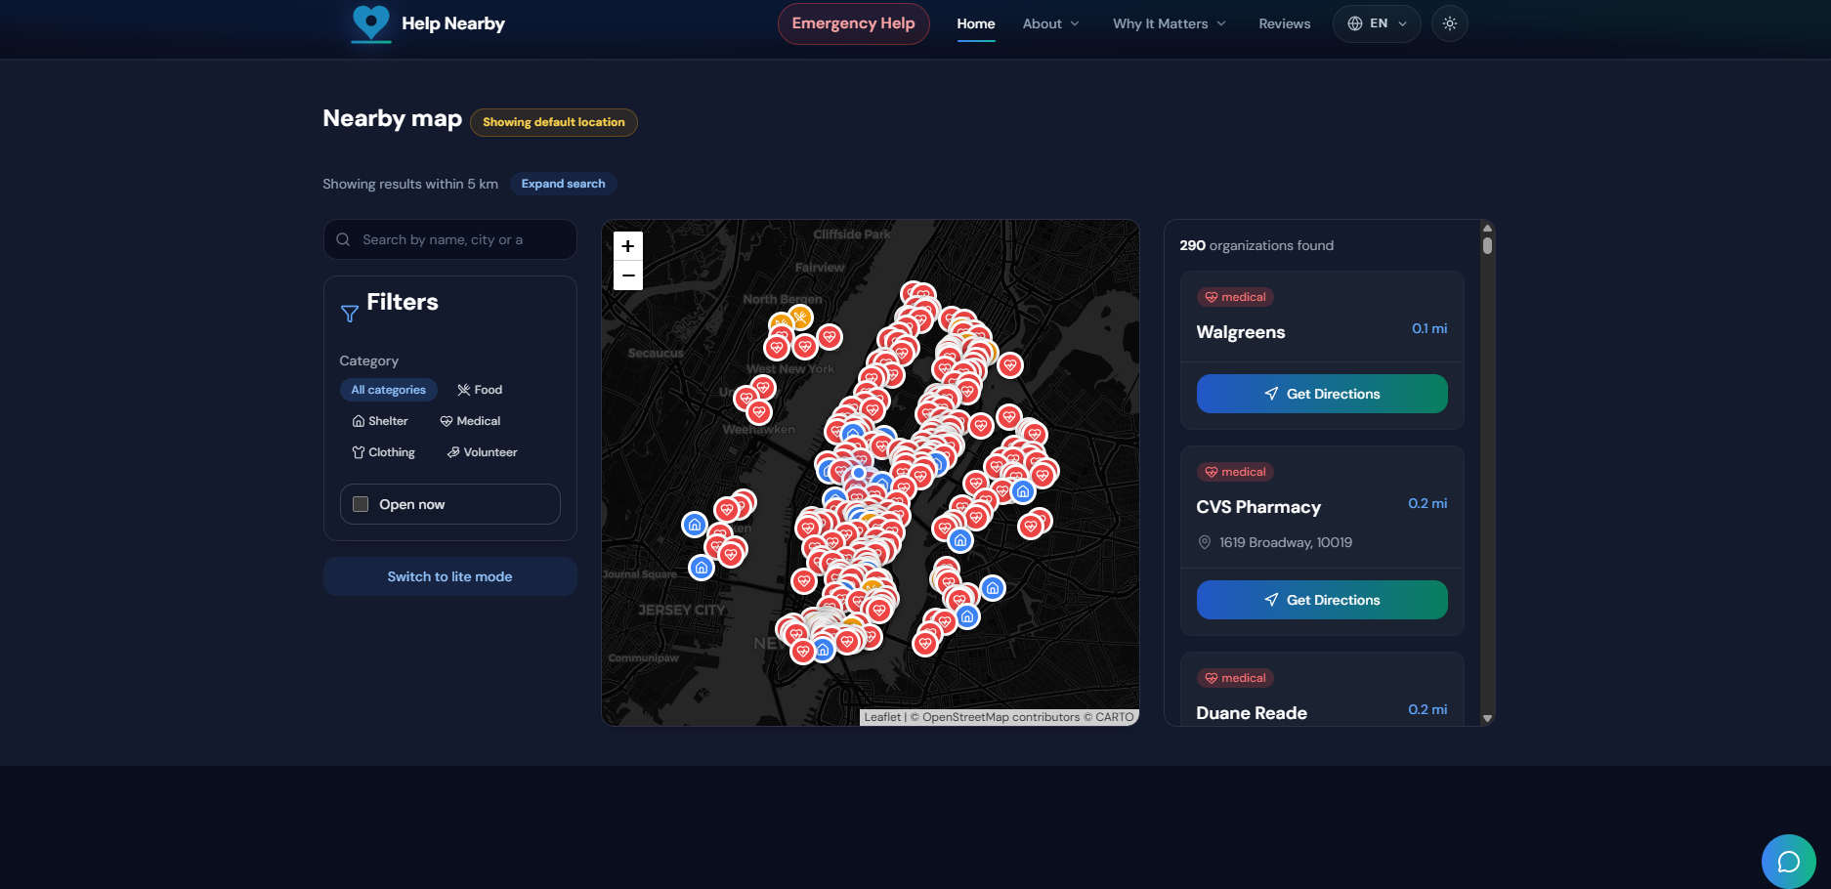
Task: Open the EN language dropdown
Action: (x=1377, y=23)
